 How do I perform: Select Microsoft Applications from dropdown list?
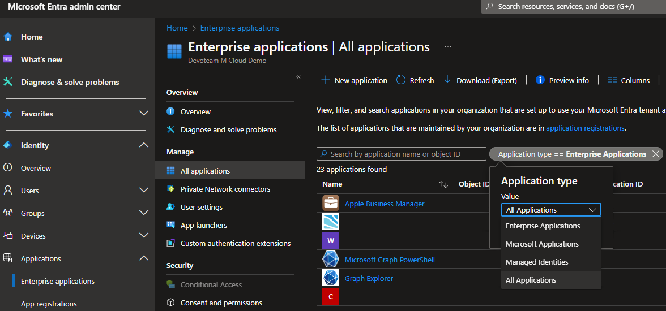551,244
